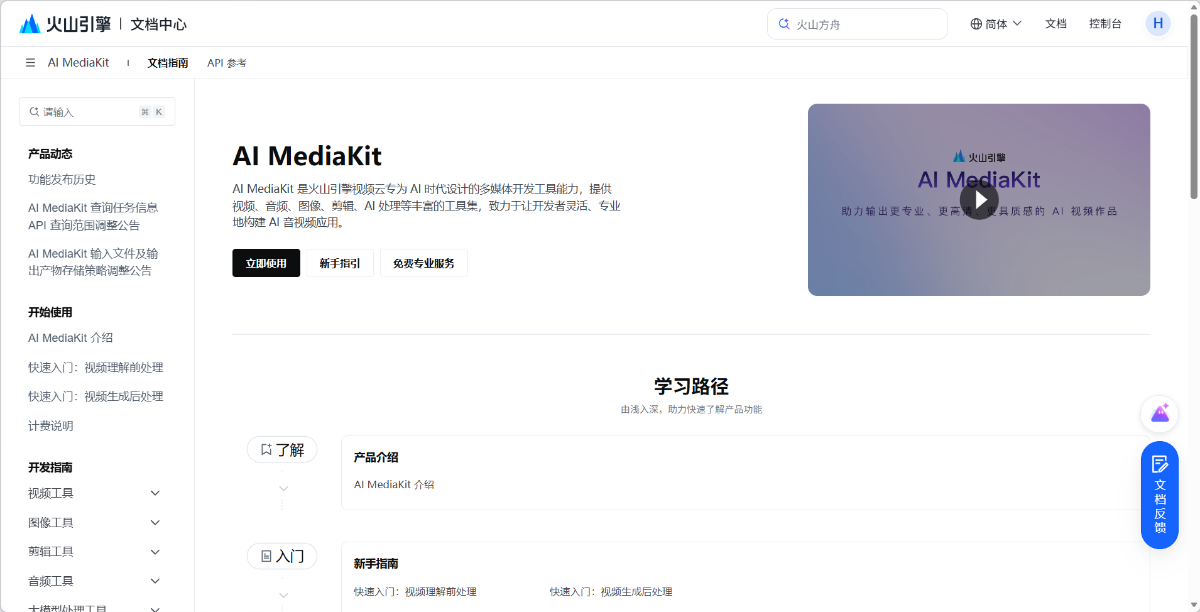Click the 学习路径 heading

pos(691,386)
